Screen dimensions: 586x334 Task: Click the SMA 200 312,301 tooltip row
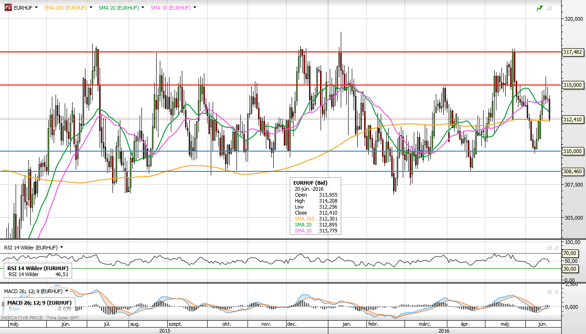315,219
